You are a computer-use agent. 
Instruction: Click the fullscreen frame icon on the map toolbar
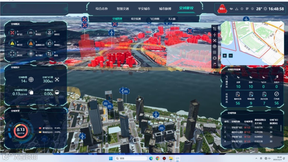pyautogui.click(x=214, y=57)
